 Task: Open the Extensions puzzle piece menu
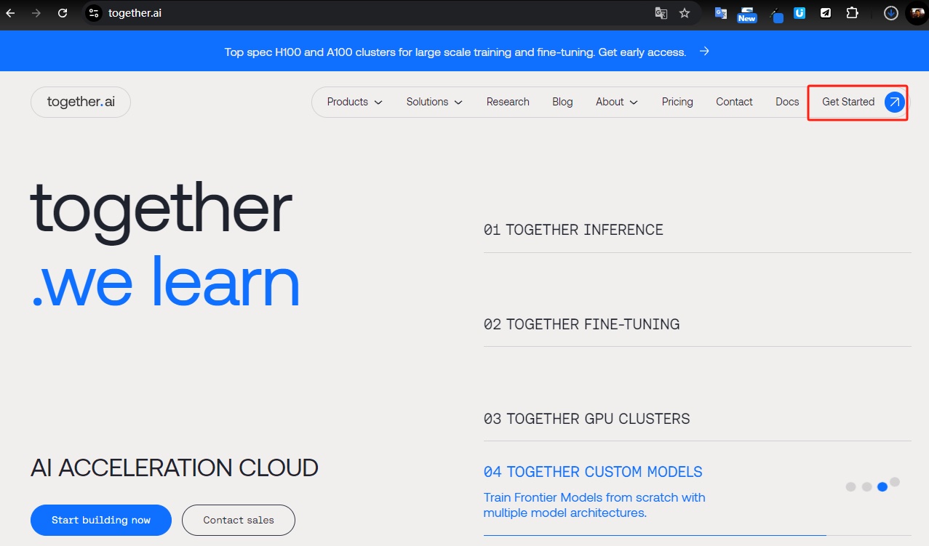852,13
